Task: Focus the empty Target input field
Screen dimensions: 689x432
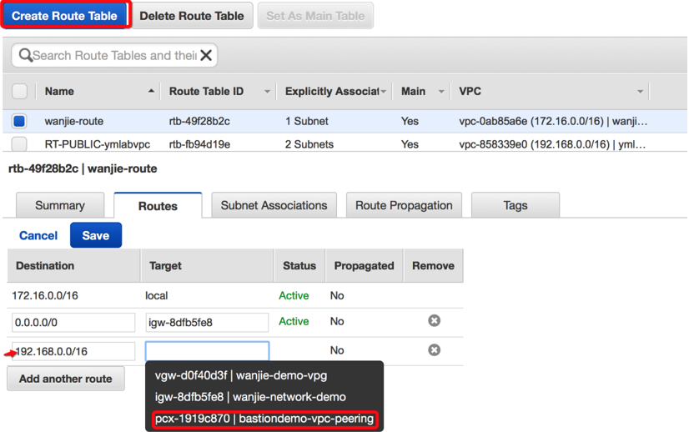Action: pos(207,350)
